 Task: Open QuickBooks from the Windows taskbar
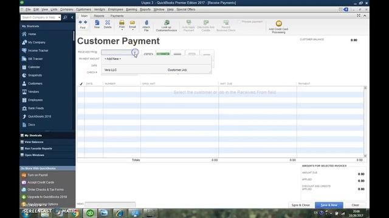90,213
